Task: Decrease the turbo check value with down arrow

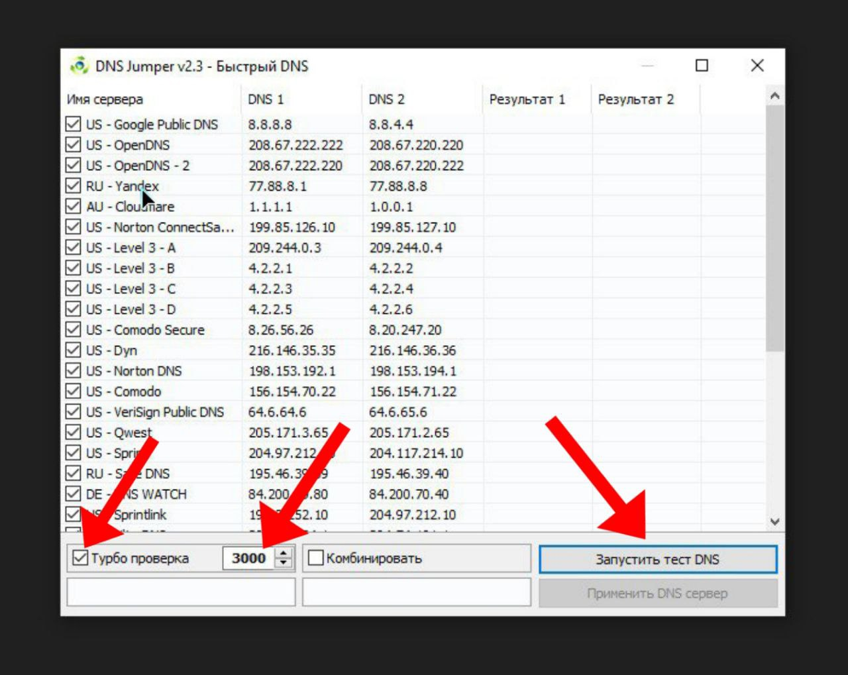Action: click(284, 562)
